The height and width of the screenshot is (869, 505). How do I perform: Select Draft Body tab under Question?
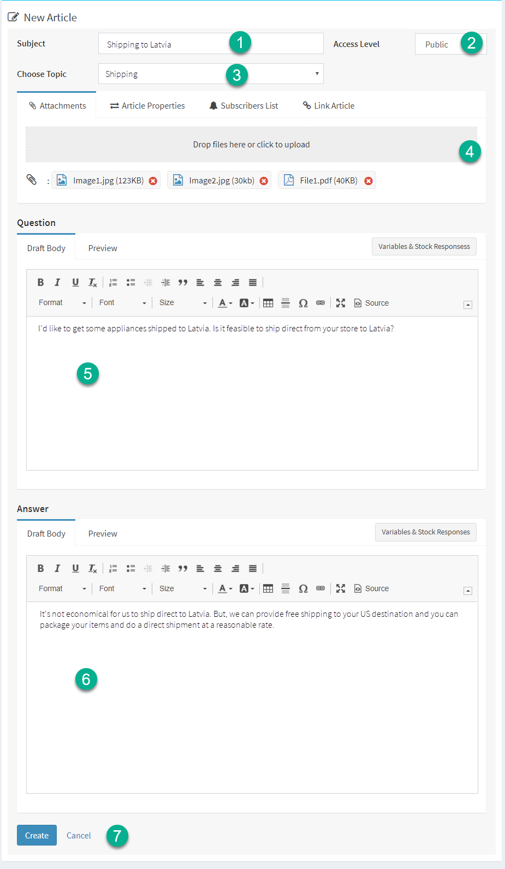tap(46, 248)
